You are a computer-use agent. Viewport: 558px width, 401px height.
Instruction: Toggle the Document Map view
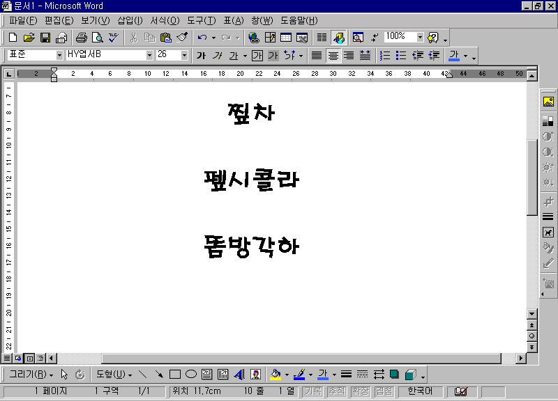coord(358,38)
